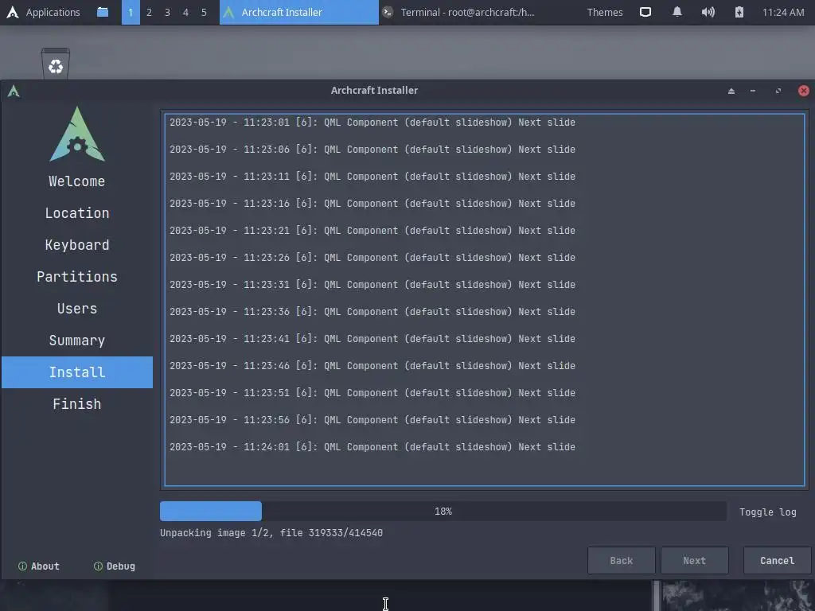Click the Cancel button
Image resolution: width=815 pixels, height=611 pixels.
777,561
